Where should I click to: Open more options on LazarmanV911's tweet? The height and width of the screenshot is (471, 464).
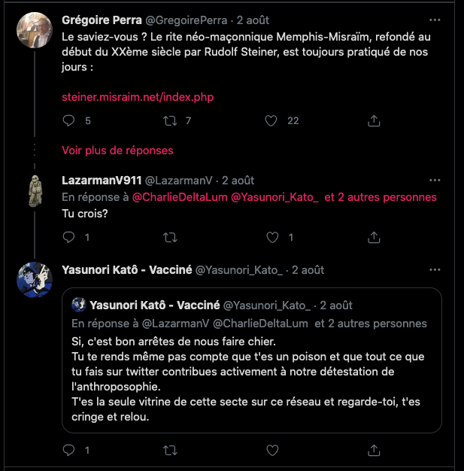(x=435, y=181)
